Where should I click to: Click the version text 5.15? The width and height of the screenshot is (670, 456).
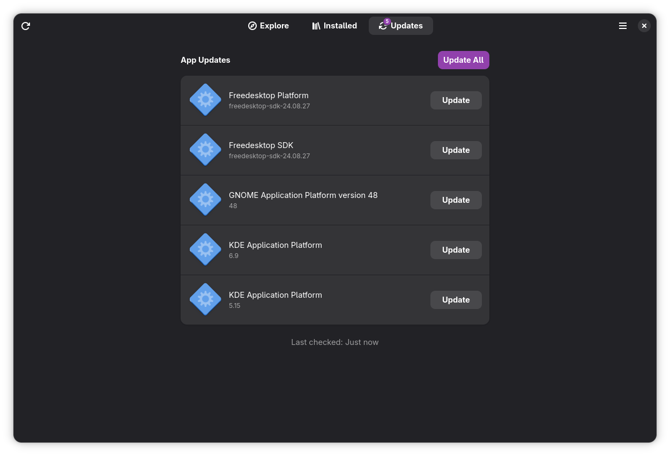tap(235, 306)
